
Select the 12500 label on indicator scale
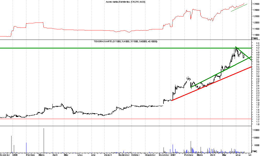click(x=256, y=16)
